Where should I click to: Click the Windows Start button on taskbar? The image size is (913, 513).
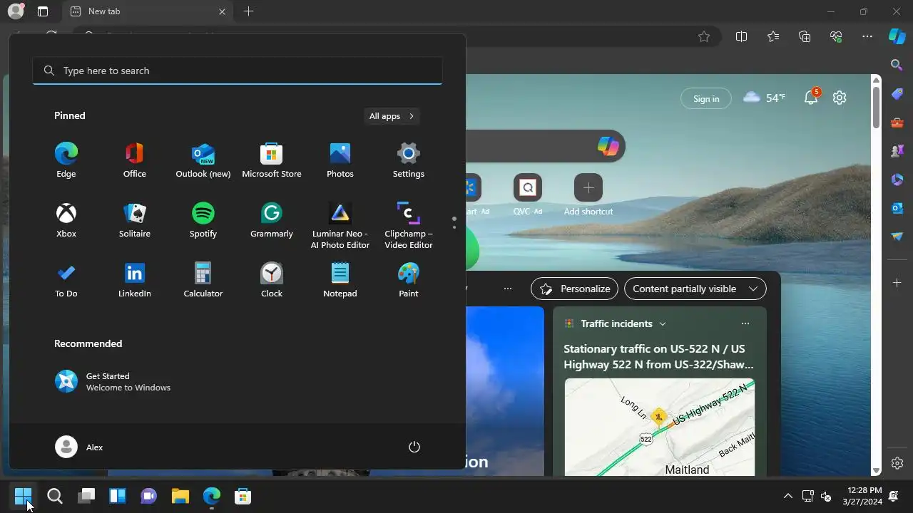click(23, 496)
